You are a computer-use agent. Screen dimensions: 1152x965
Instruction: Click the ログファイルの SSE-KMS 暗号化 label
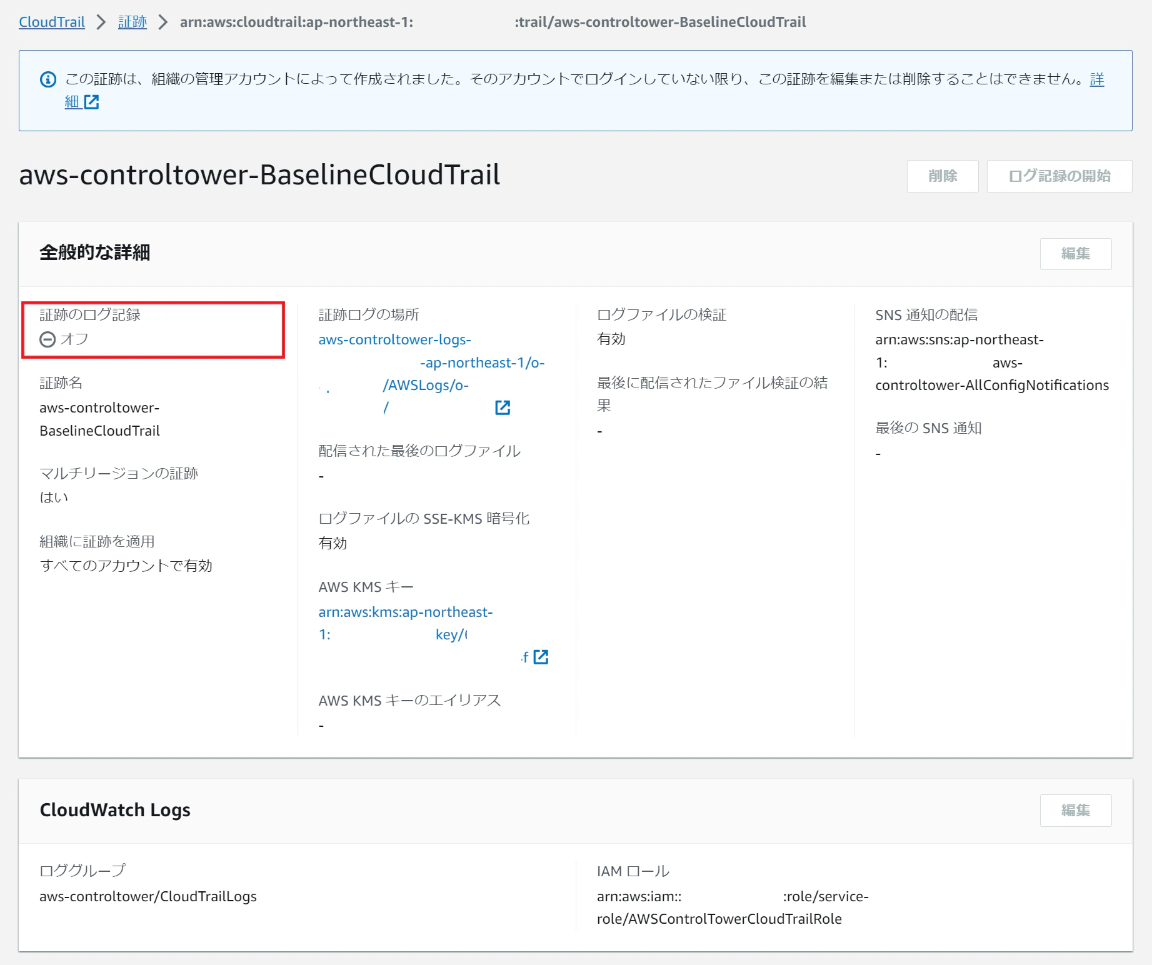point(424,519)
